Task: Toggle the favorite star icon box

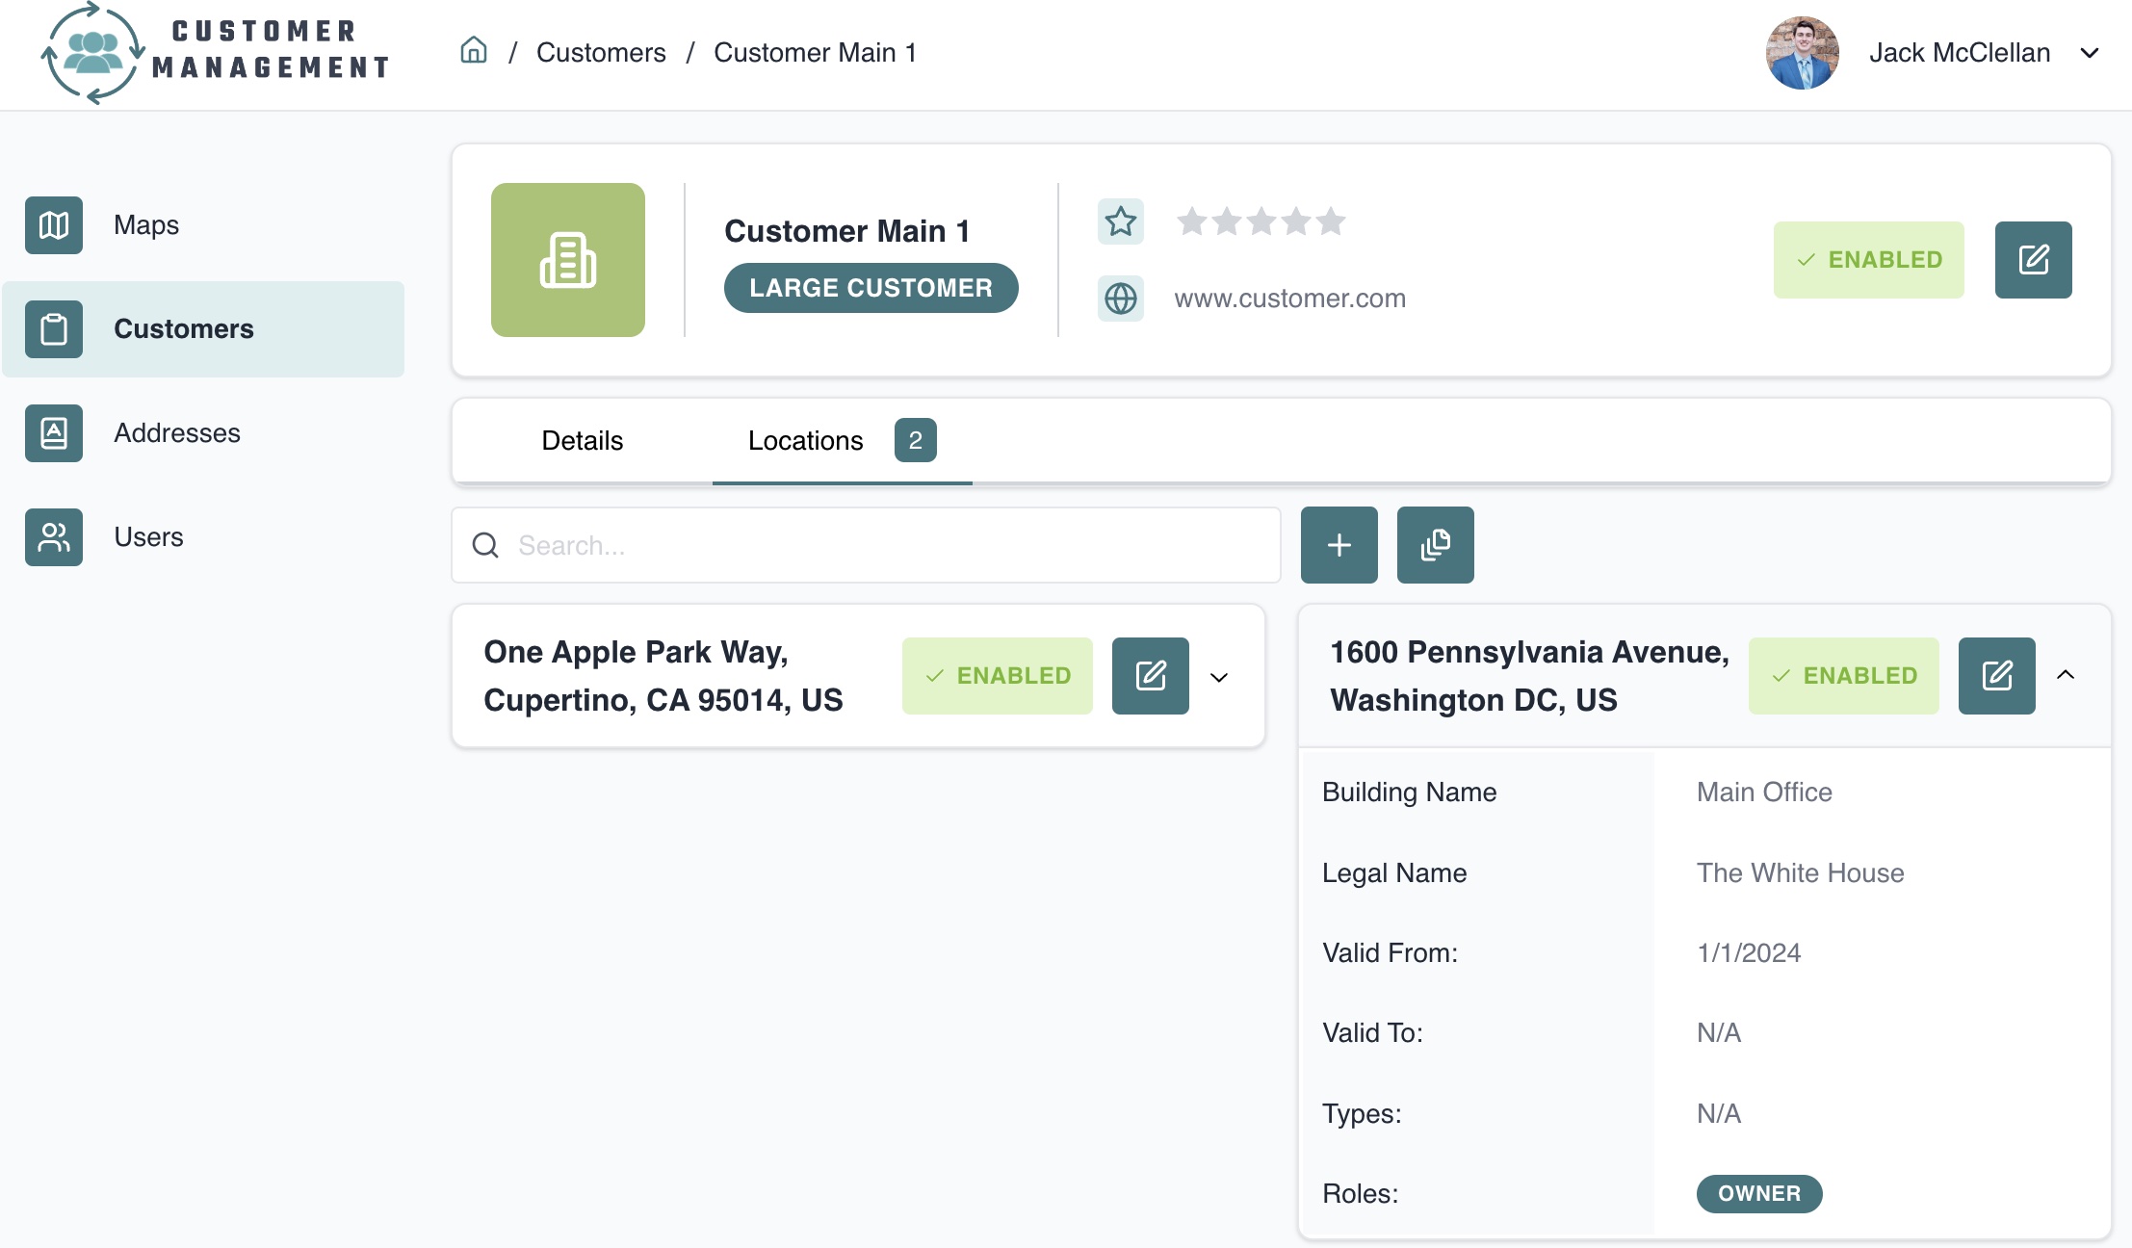Action: (x=1121, y=222)
